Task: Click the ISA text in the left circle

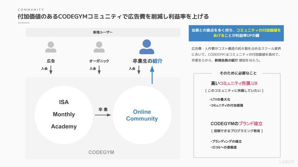Action: click(x=64, y=102)
